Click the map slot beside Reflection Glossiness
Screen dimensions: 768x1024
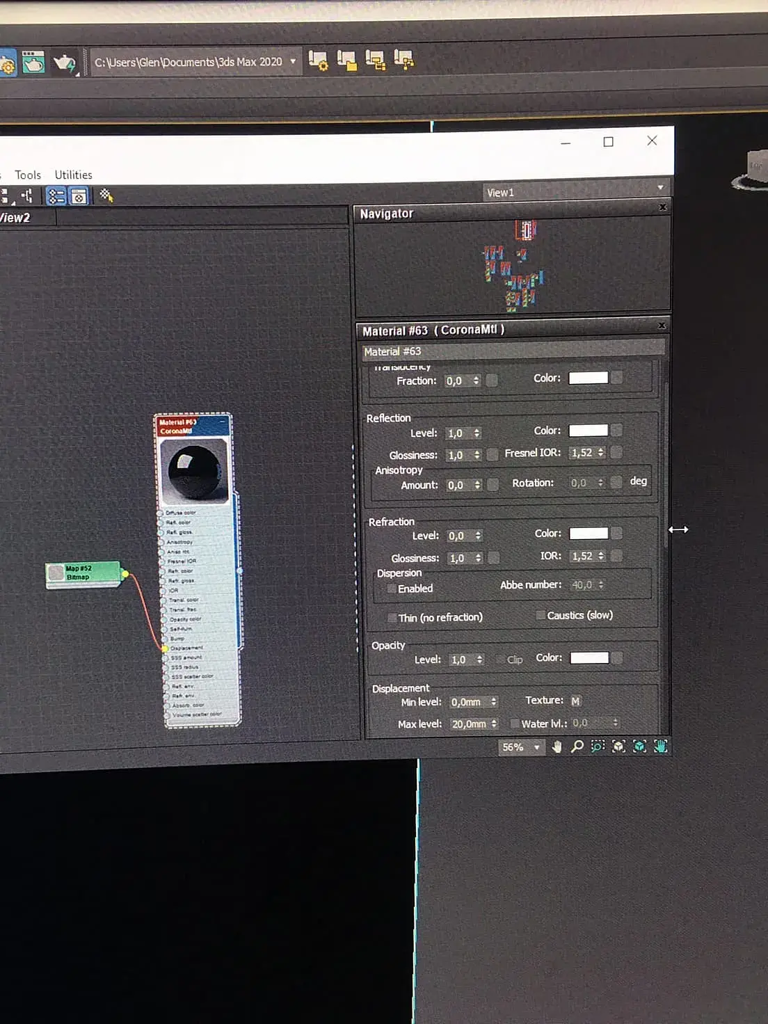493,455
